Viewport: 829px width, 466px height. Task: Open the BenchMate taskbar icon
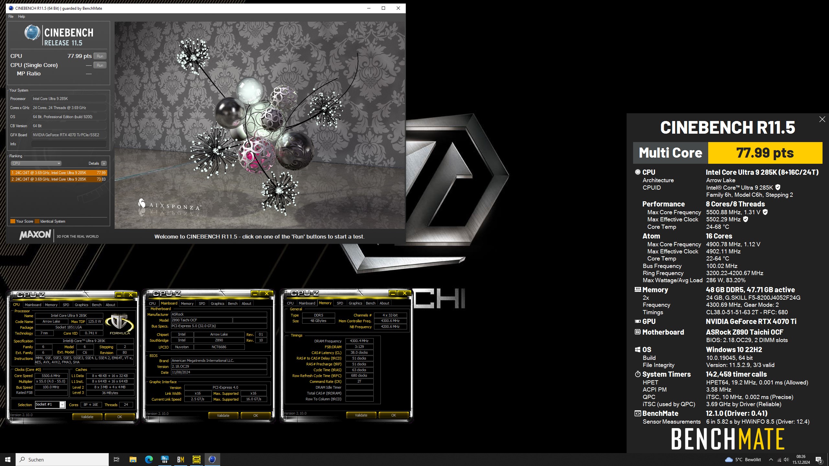[x=180, y=460]
